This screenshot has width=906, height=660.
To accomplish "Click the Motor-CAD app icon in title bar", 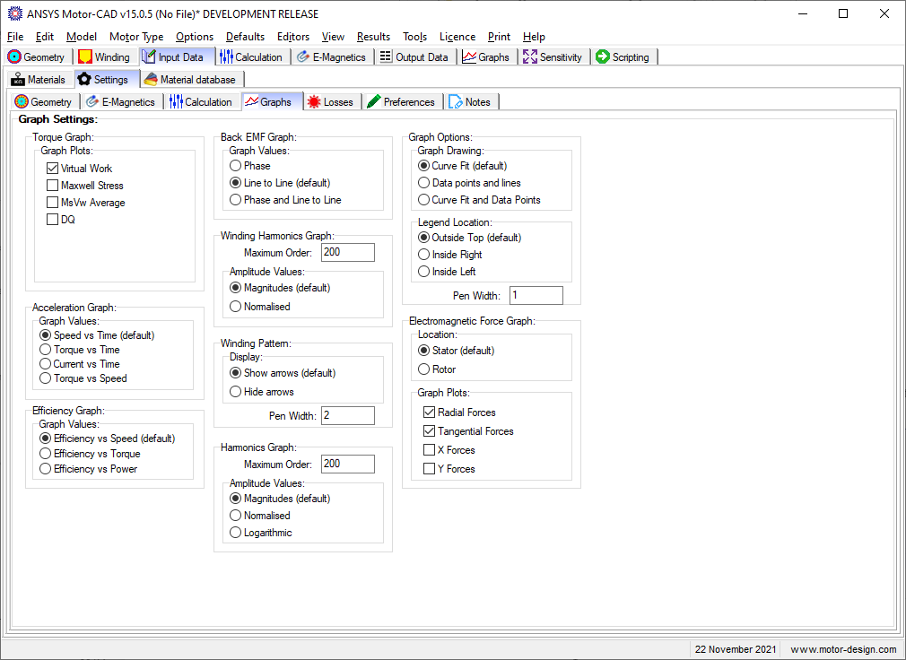I will pos(15,13).
